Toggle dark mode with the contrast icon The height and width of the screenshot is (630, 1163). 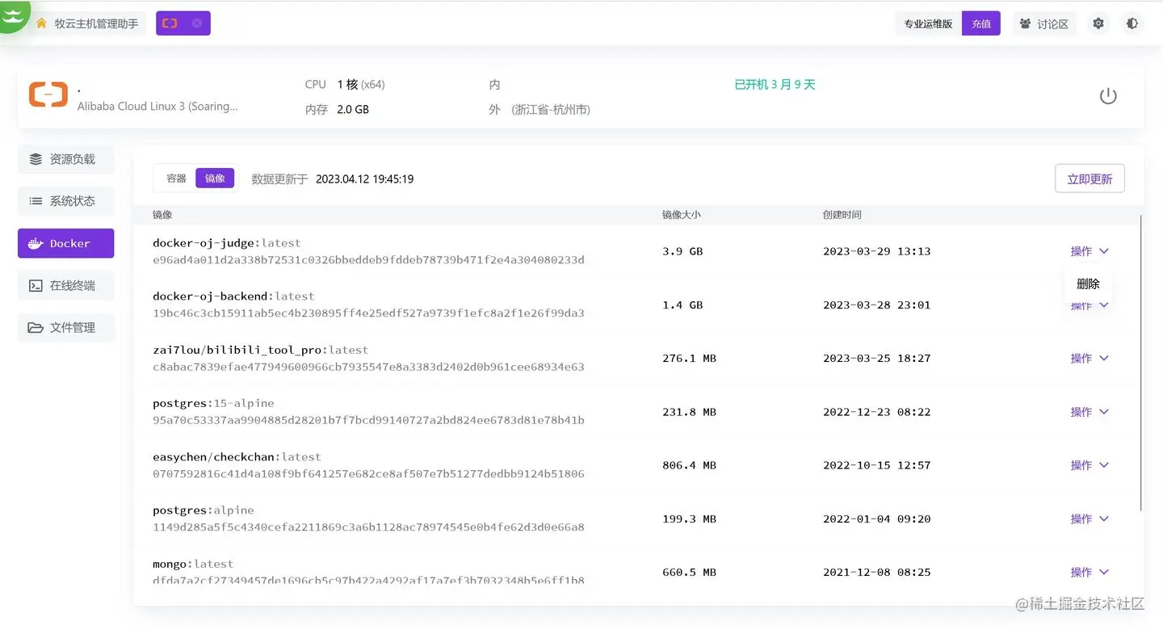coord(1132,23)
